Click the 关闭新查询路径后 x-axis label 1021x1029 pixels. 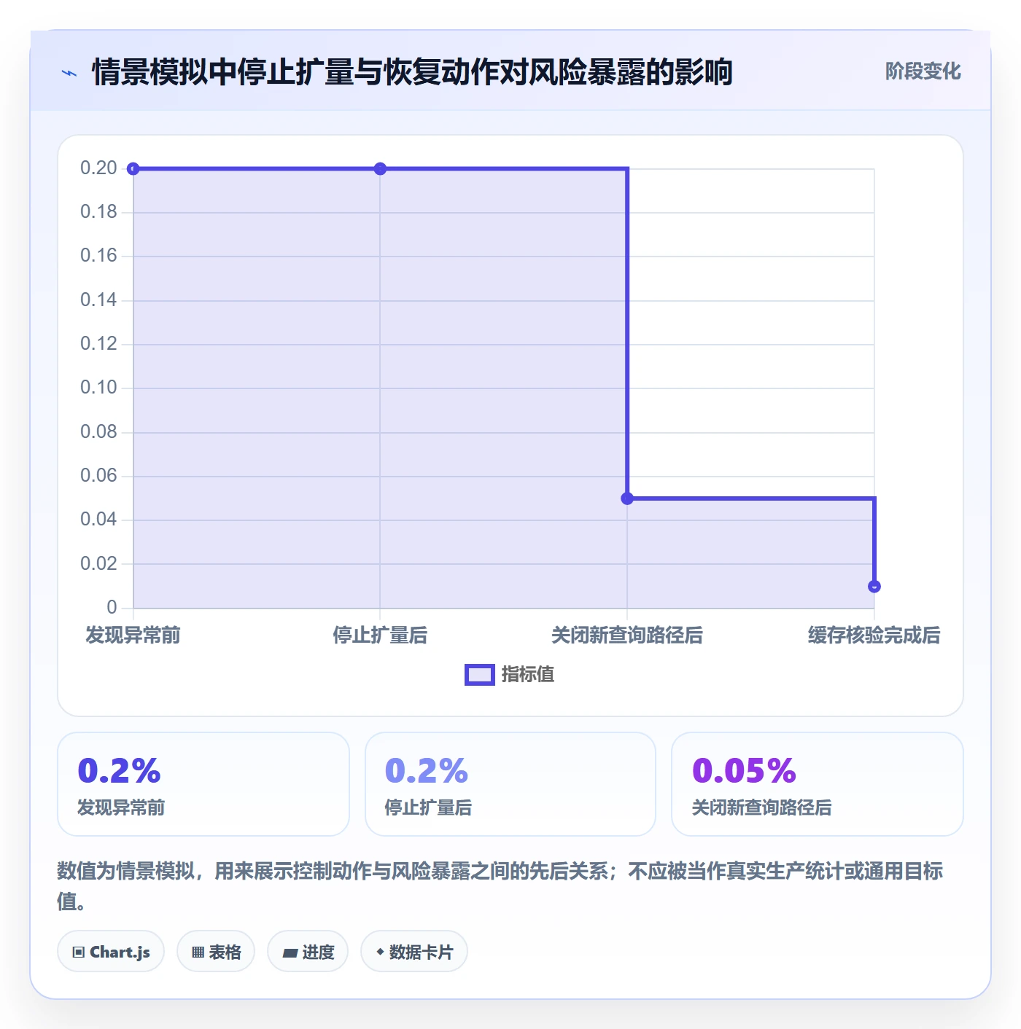[x=627, y=635]
